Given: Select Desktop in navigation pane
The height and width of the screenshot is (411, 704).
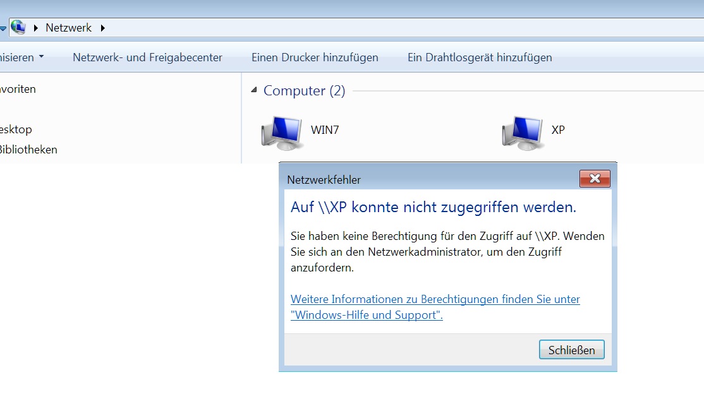Looking at the screenshot, I should [16, 129].
